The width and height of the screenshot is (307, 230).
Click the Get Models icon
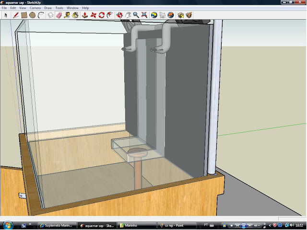coord(180,15)
